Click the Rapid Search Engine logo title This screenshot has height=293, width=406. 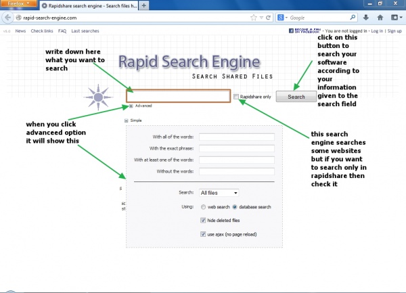coord(189,62)
